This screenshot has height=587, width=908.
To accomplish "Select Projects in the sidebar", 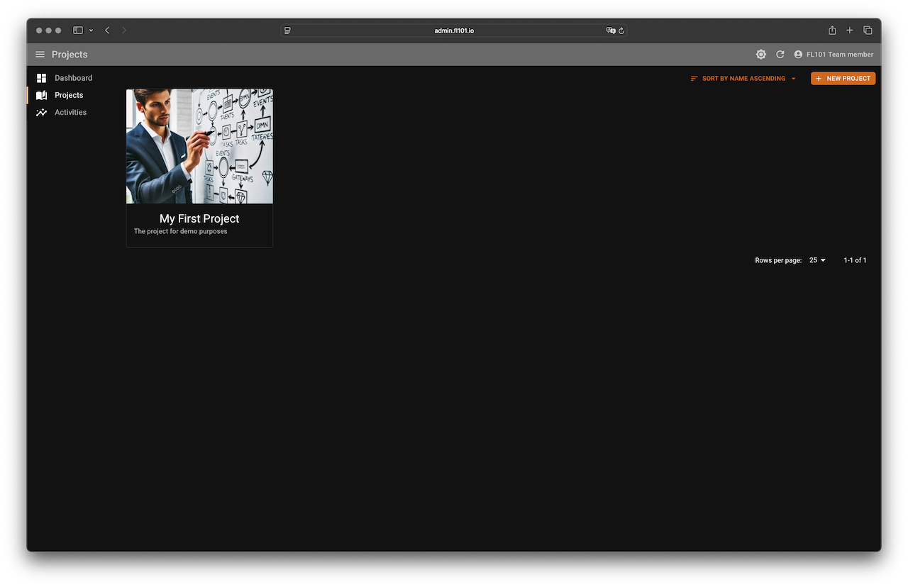I will 69,95.
